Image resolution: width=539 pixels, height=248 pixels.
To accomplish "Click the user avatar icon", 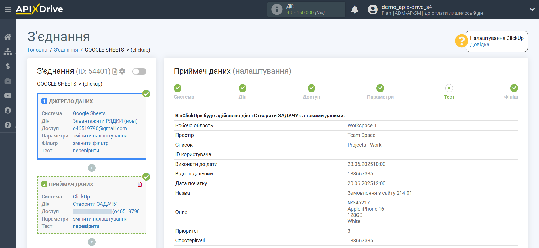I will coord(373,10).
